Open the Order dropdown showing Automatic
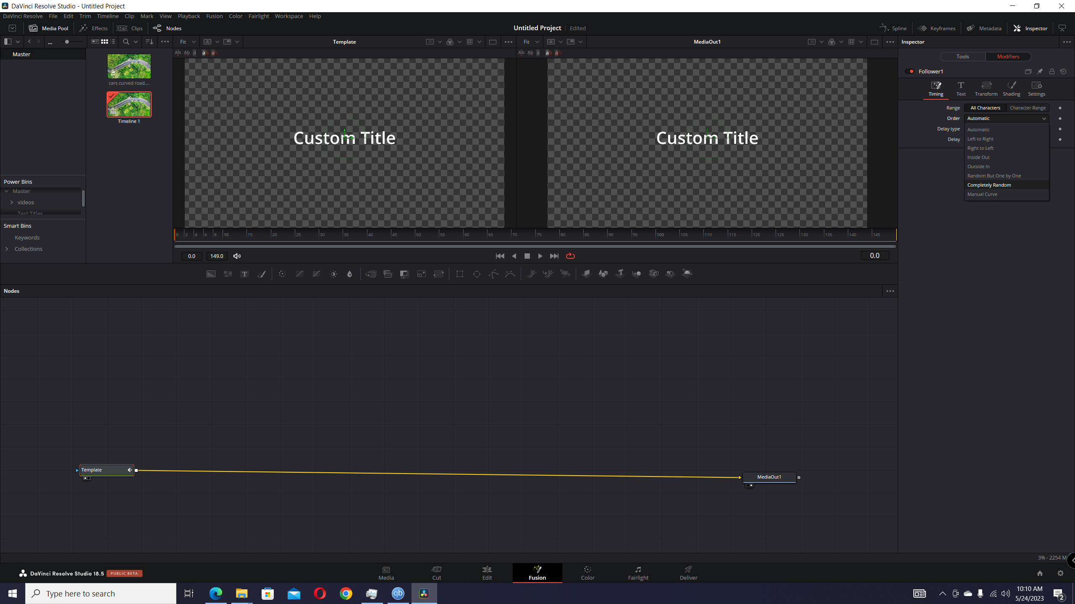The height and width of the screenshot is (604, 1075). click(x=1007, y=118)
